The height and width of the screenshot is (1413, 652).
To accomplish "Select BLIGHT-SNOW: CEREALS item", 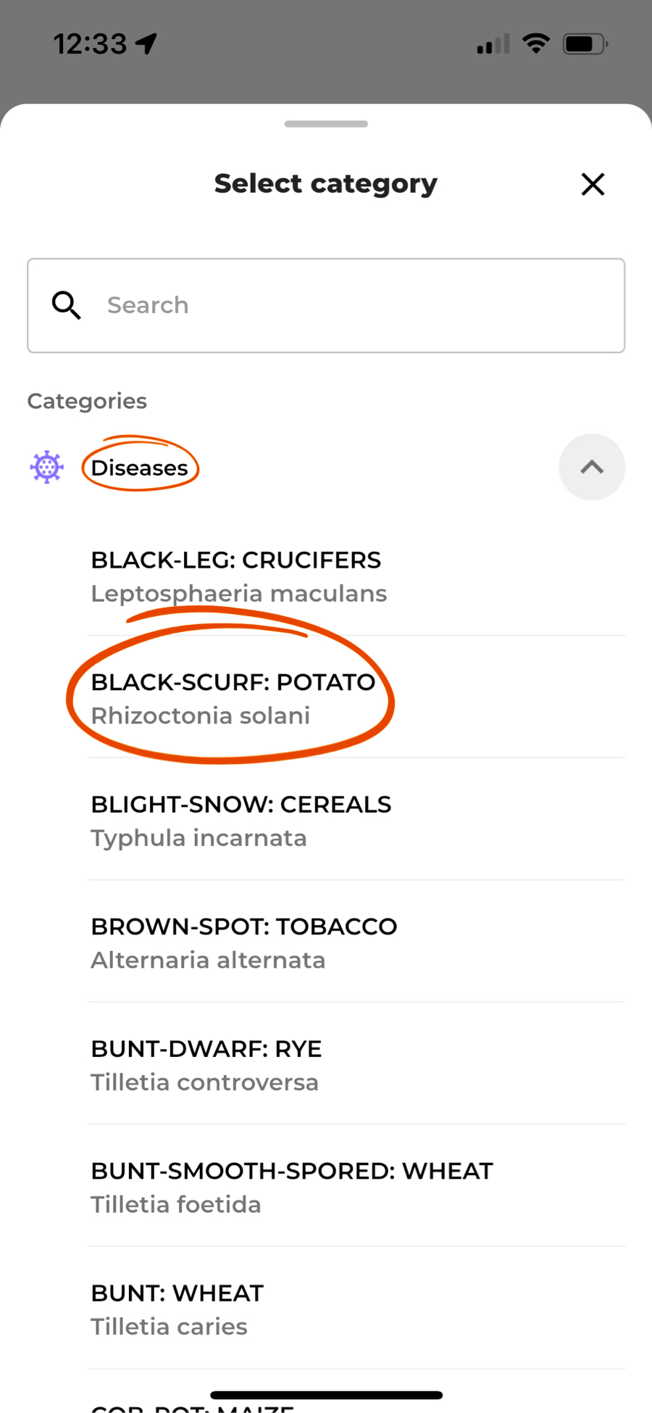I will pos(356,820).
